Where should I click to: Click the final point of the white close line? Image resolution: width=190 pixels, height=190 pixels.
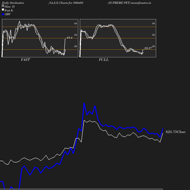point(163,133)
